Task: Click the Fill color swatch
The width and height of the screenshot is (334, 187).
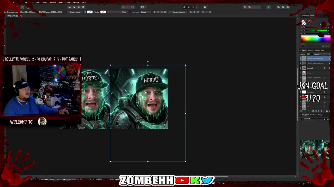Action: coord(90,12)
